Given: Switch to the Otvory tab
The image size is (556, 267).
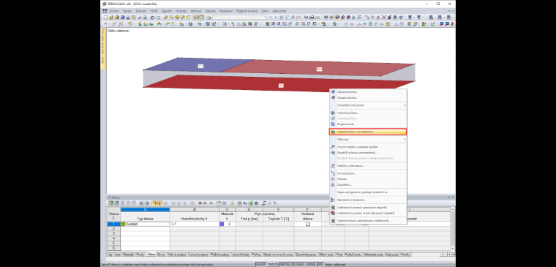Looking at the screenshot, I should click(162, 255).
